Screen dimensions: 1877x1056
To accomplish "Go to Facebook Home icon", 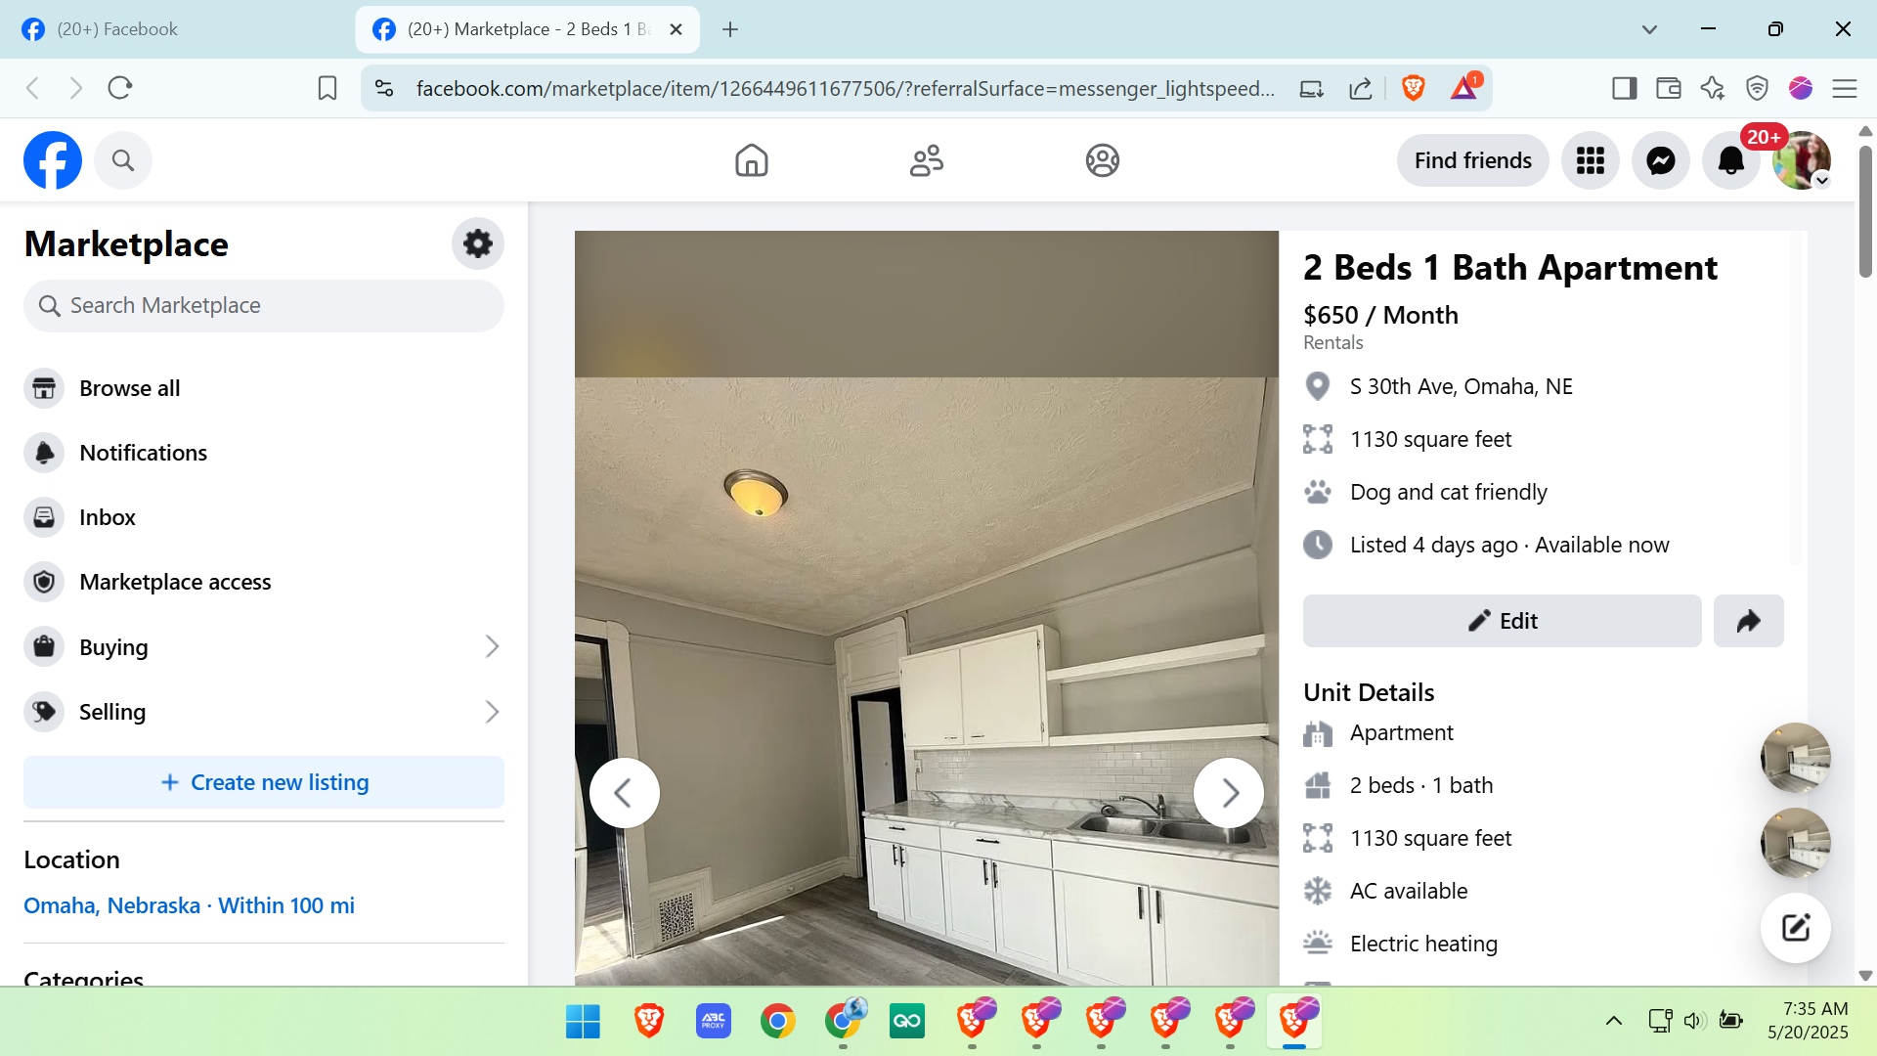I will 751,160.
